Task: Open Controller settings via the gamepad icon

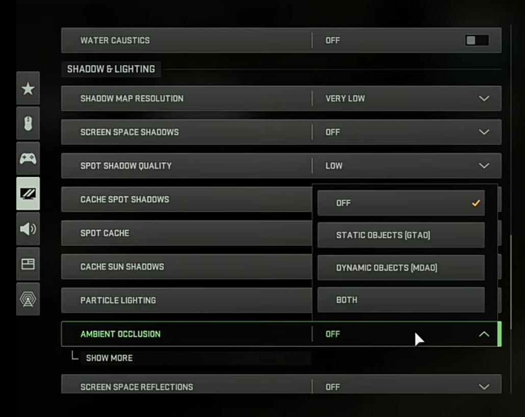Action: click(x=28, y=159)
